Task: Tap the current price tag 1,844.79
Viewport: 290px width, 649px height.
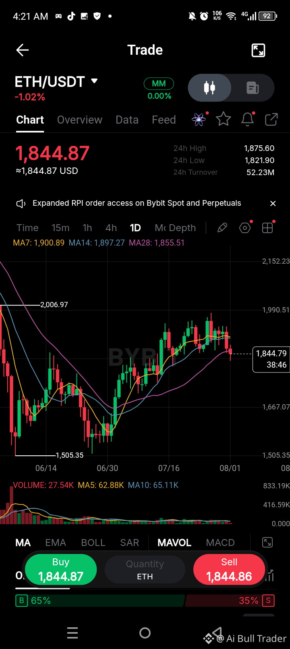Action: [271, 359]
